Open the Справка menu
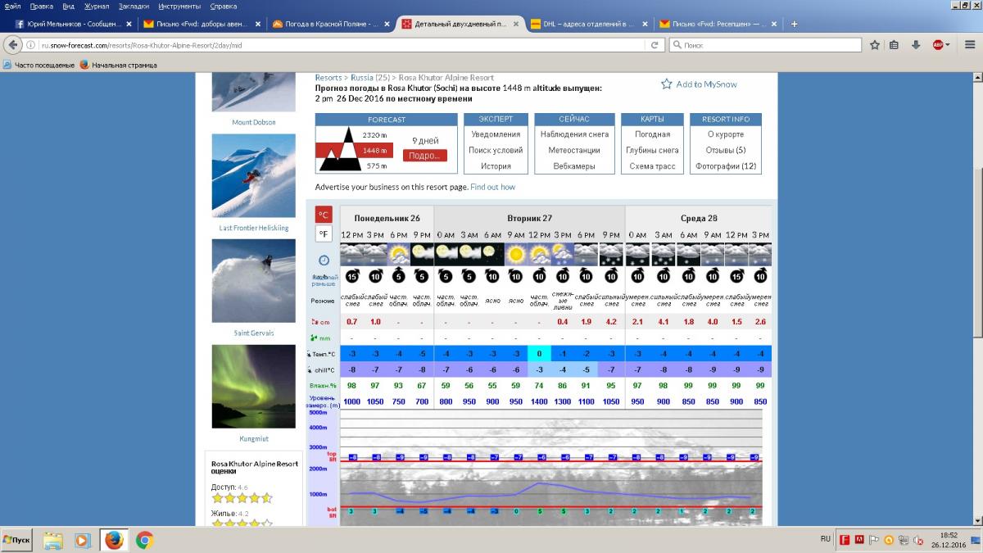 tap(224, 6)
